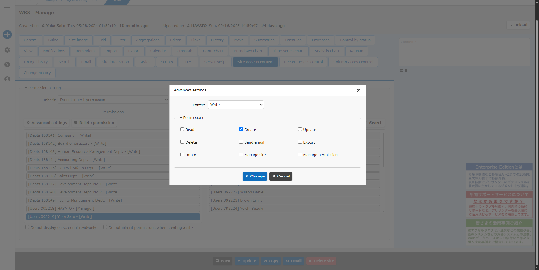Tick the Read permission checkbox
Screen dimensions: 539x270
(x=182, y=129)
